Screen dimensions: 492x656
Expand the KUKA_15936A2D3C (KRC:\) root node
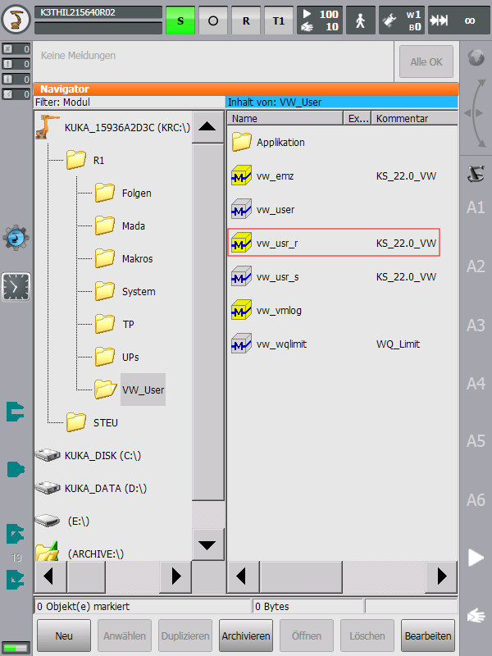pyautogui.click(x=113, y=128)
